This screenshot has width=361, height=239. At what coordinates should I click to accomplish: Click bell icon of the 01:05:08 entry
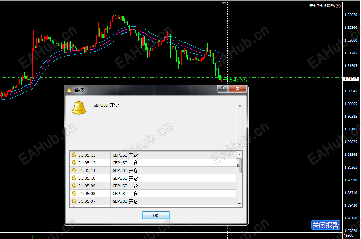(x=74, y=194)
